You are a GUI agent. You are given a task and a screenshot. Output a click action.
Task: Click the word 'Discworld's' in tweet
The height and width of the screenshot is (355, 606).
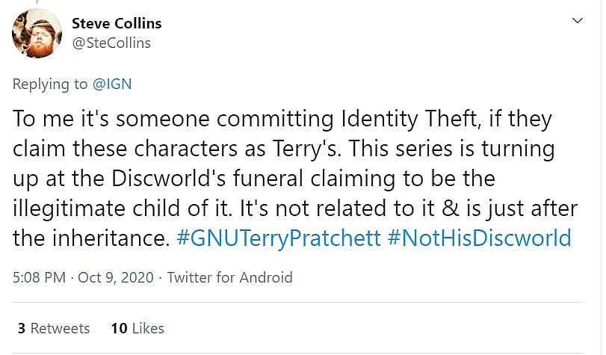tap(172, 178)
